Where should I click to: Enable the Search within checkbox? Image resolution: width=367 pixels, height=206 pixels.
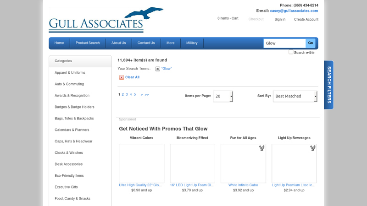point(291,52)
